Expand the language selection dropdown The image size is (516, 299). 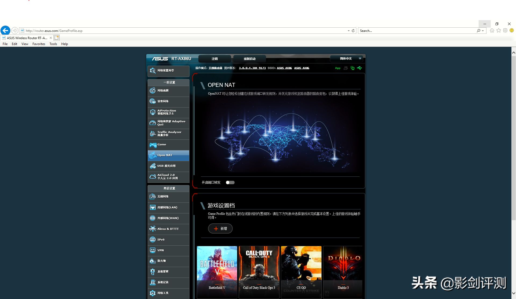pyautogui.click(x=346, y=58)
